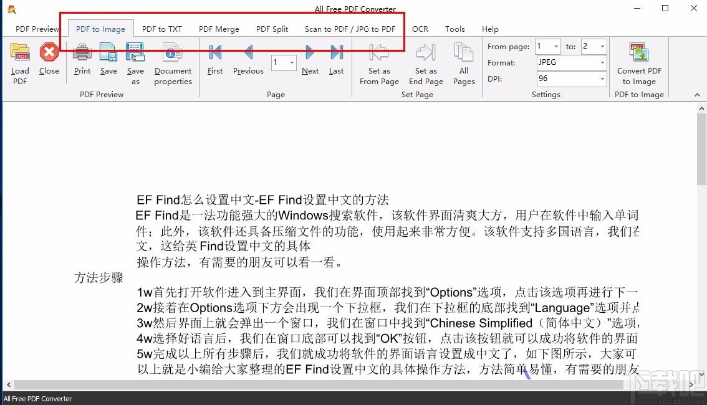
Task: Open the 'to' page dropdown
Action: (x=602, y=46)
